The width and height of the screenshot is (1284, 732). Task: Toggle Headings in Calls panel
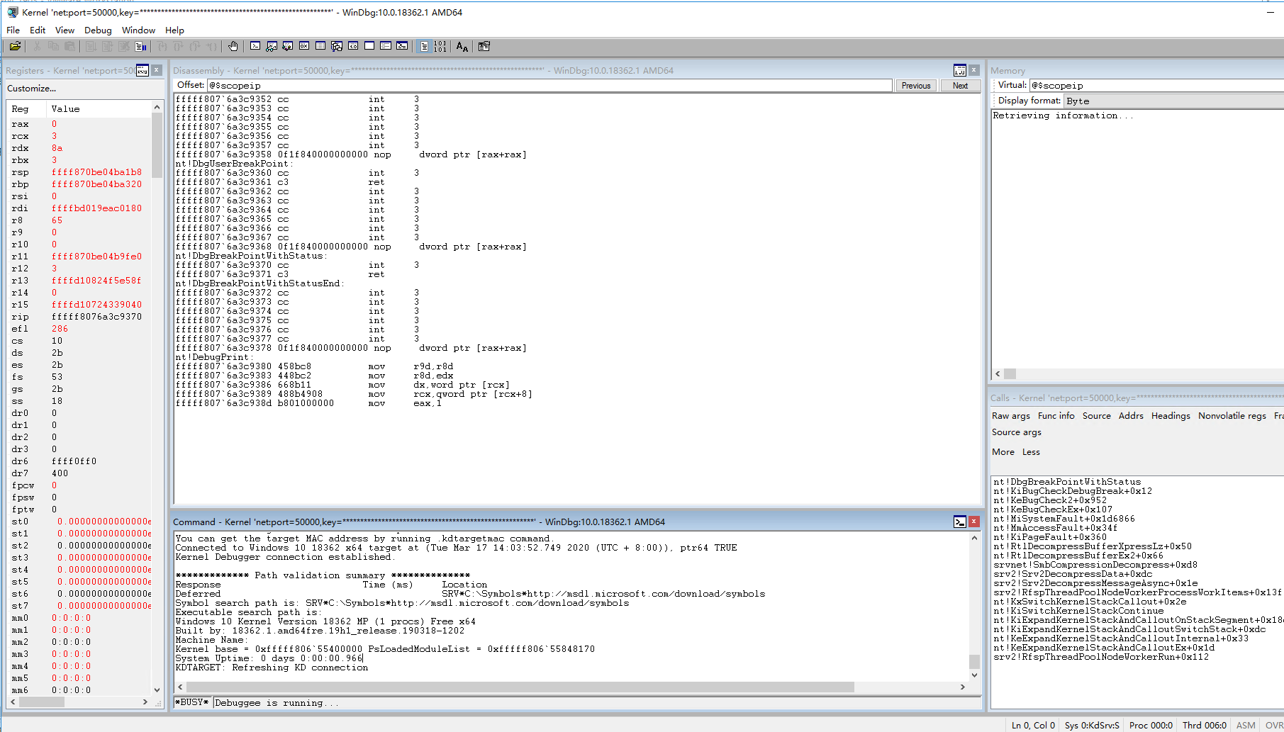tap(1171, 416)
